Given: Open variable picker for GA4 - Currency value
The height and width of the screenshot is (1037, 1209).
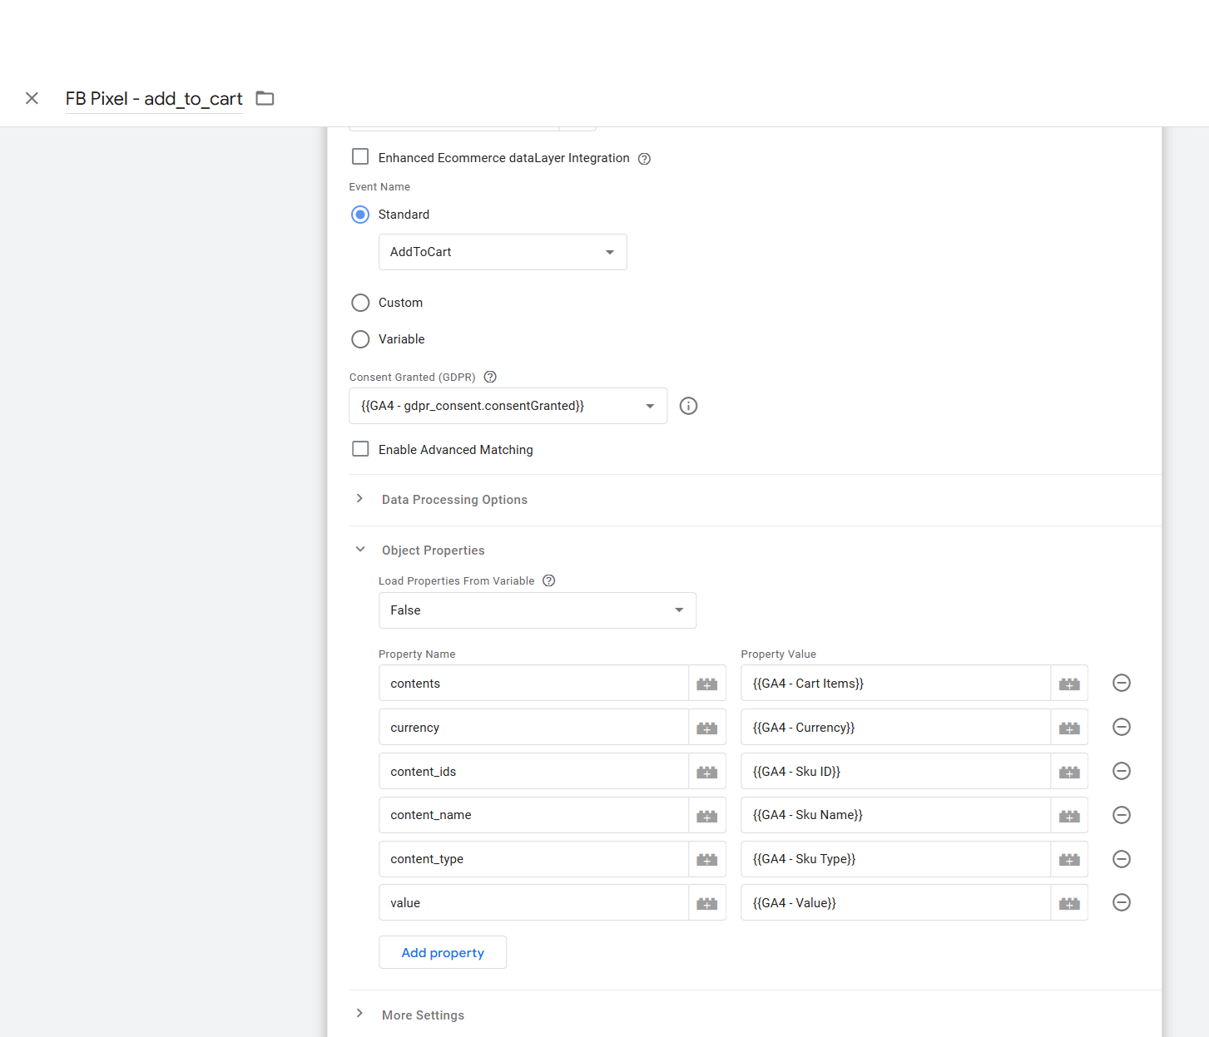Looking at the screenshot, I should click(x=1068, y=728).
